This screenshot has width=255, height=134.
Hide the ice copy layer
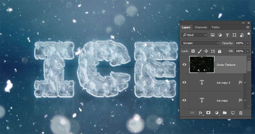pyautogui.click(x=184, y=100)
